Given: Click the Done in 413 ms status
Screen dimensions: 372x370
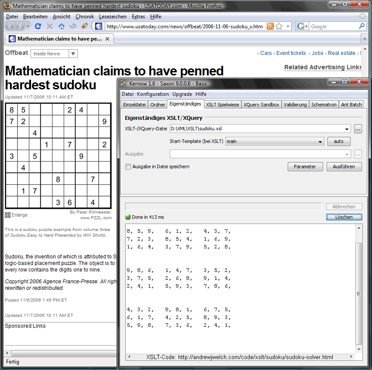Looking at the screenshot, I should tap(148, 217).
